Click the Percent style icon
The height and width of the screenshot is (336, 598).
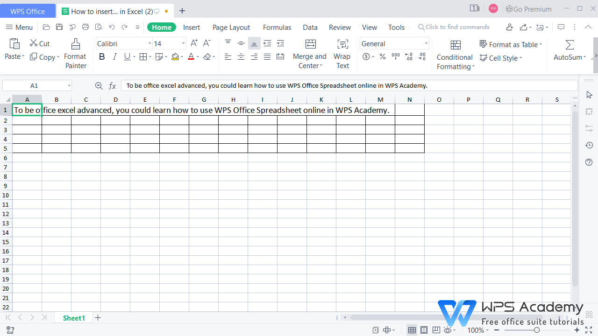(x=382, y=56)
